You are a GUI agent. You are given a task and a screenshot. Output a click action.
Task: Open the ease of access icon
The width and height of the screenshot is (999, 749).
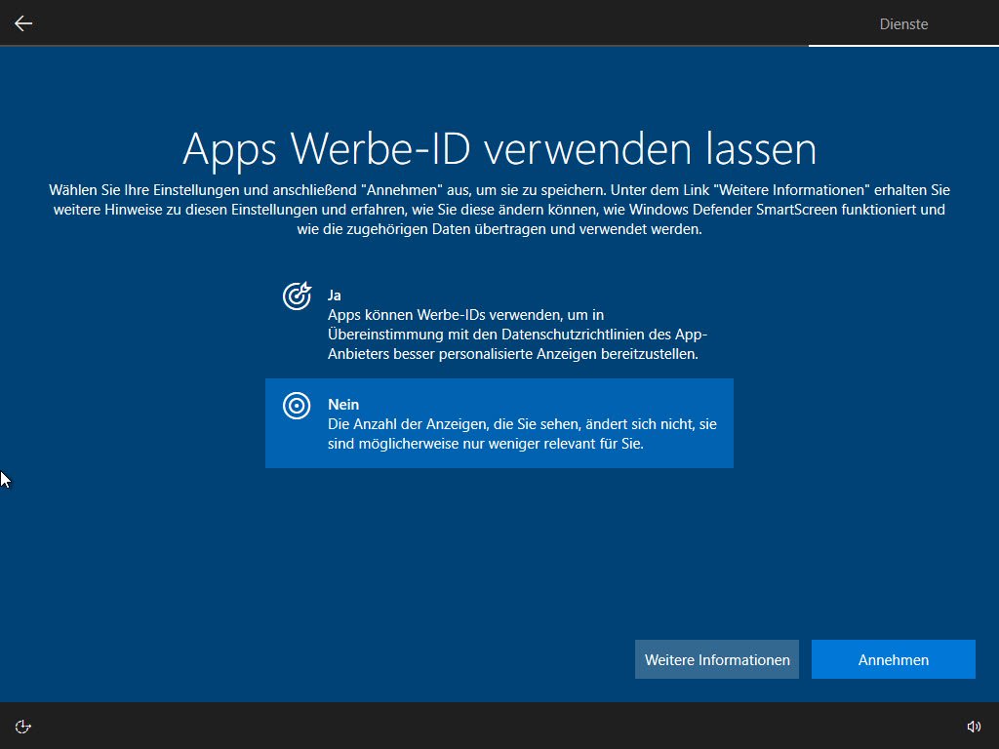pyautogui.click(x=23, y=727)
